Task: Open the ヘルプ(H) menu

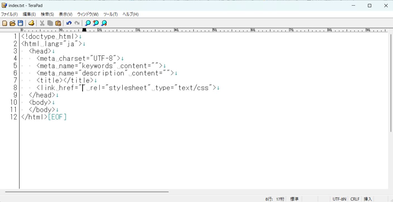Action: click(130, 14)
